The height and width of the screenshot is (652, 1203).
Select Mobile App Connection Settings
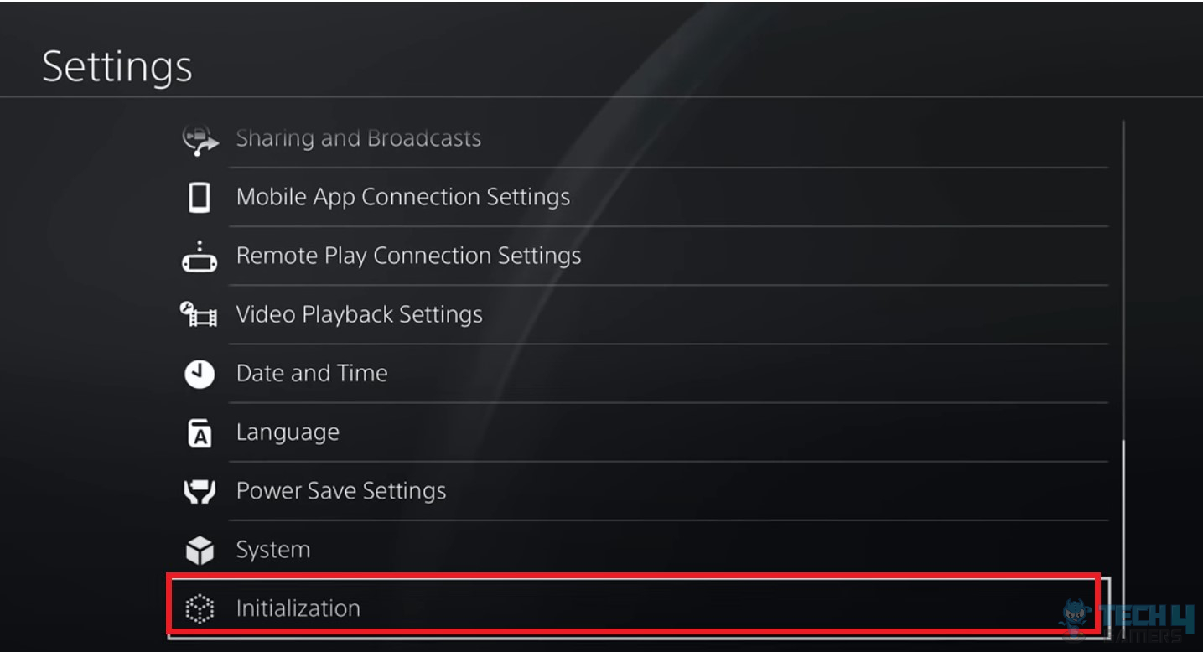403,195
